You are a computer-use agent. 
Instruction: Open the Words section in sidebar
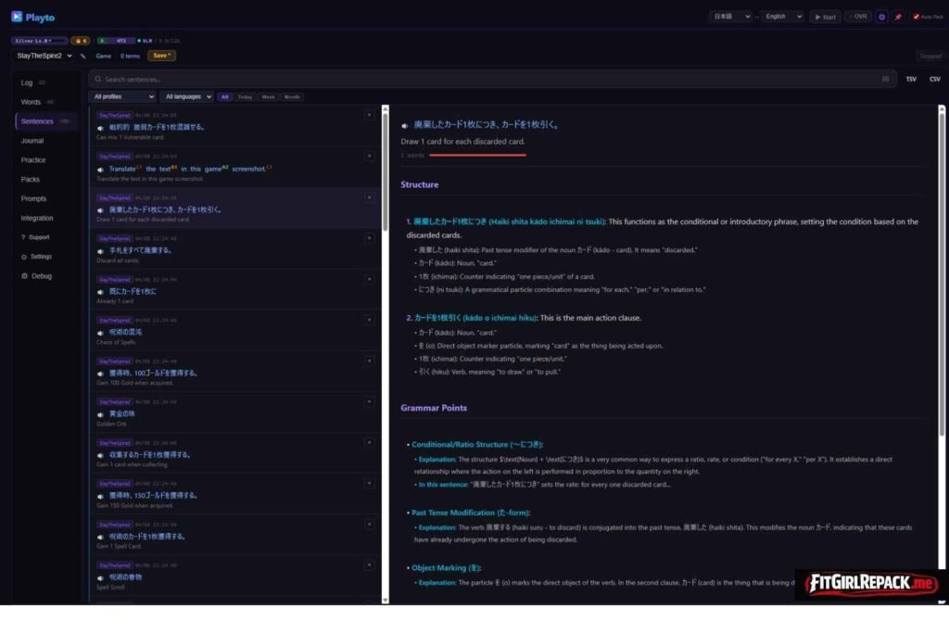[x=32, y=102]
